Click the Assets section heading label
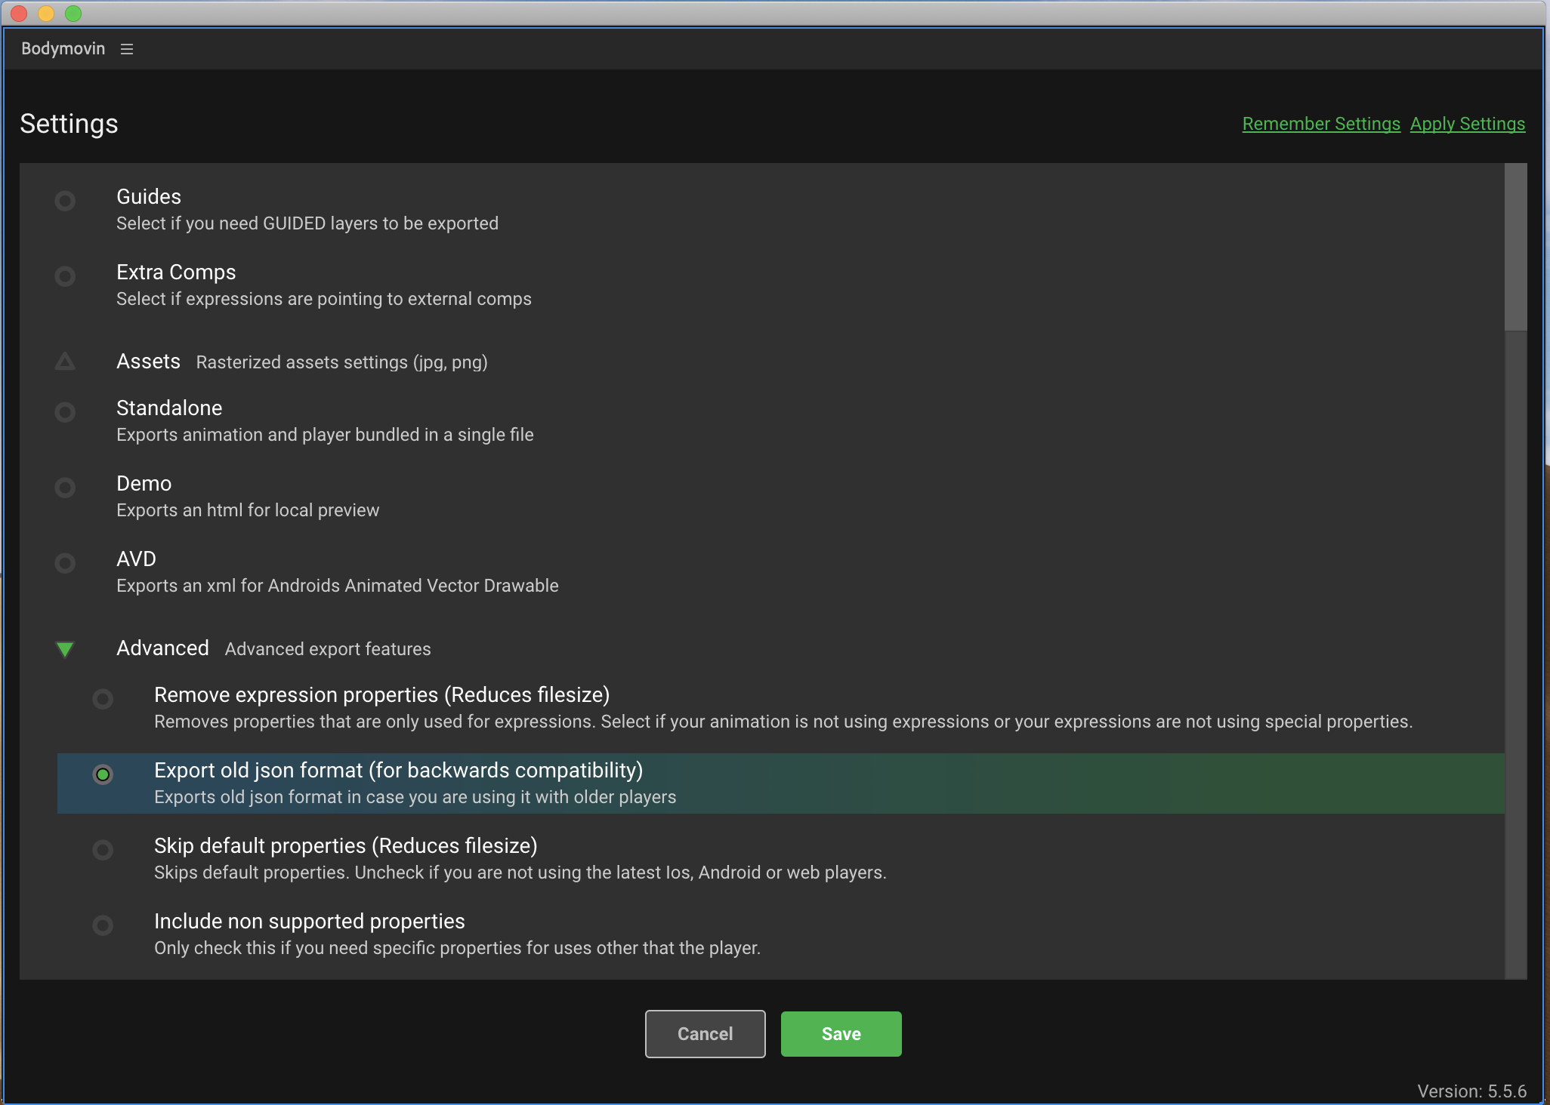Image resolution: width=1550 pixels, height=1105 pixels. [148, 362]
